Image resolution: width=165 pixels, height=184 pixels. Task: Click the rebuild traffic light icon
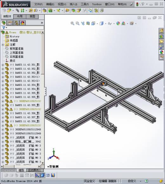[x=137, y=4]
